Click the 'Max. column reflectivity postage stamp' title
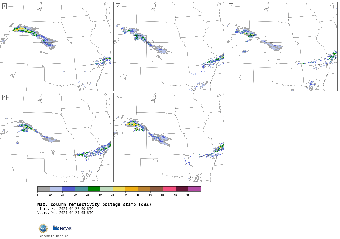 click(94, 205)
